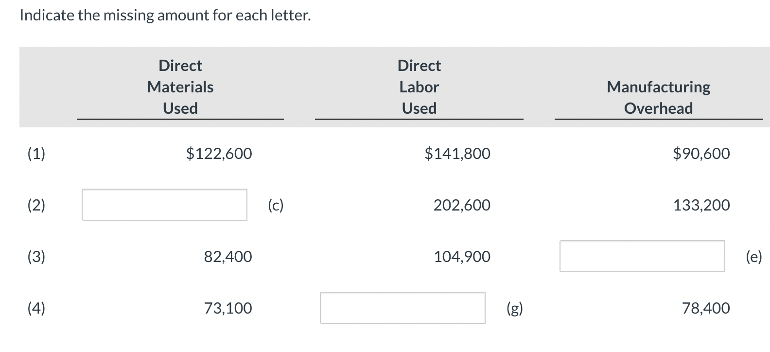Click the $90,600 overhead value

(x=701, y=154)
